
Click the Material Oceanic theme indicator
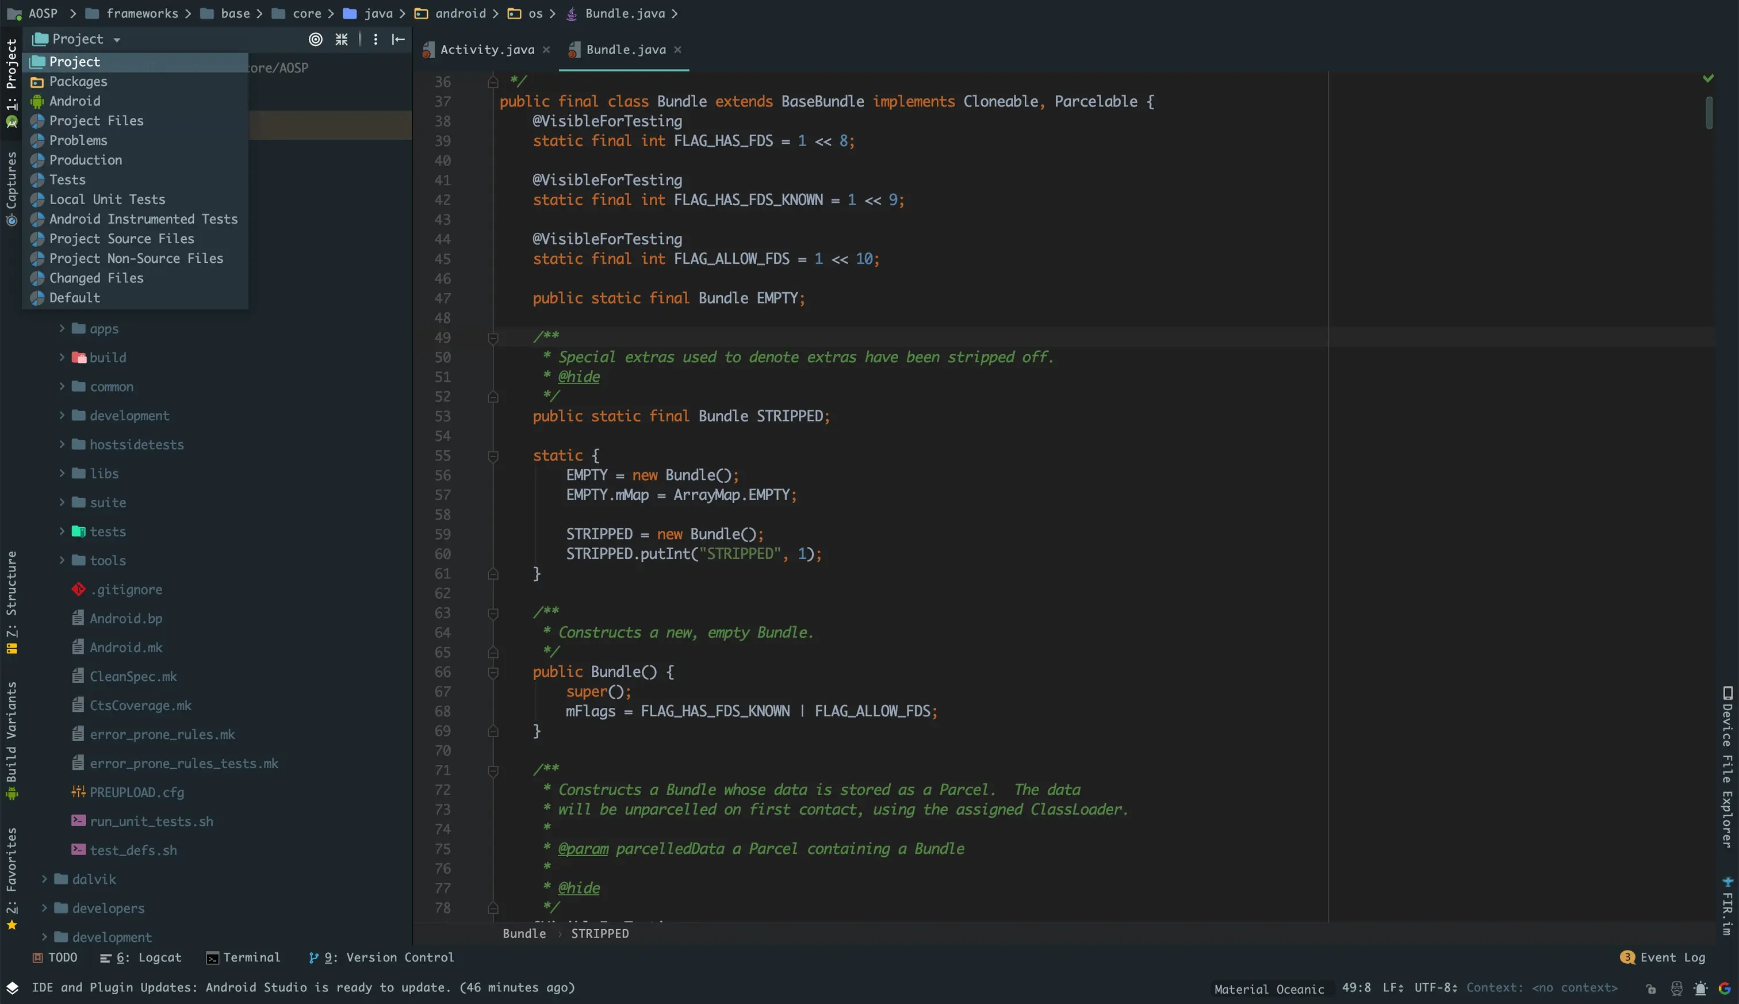click(x=1269, y=989)
